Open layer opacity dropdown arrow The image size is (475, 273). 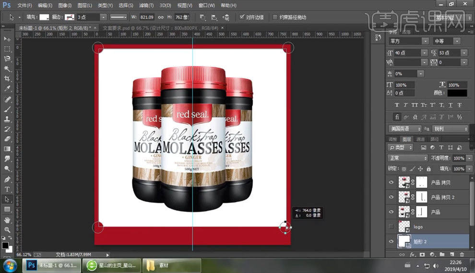pyautogui.click(x=470, y=158)
